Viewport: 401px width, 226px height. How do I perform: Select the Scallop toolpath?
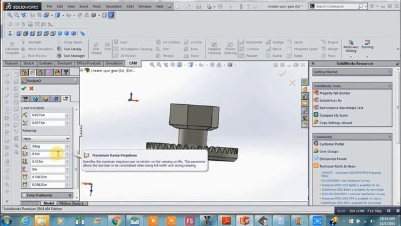[274, 42]
